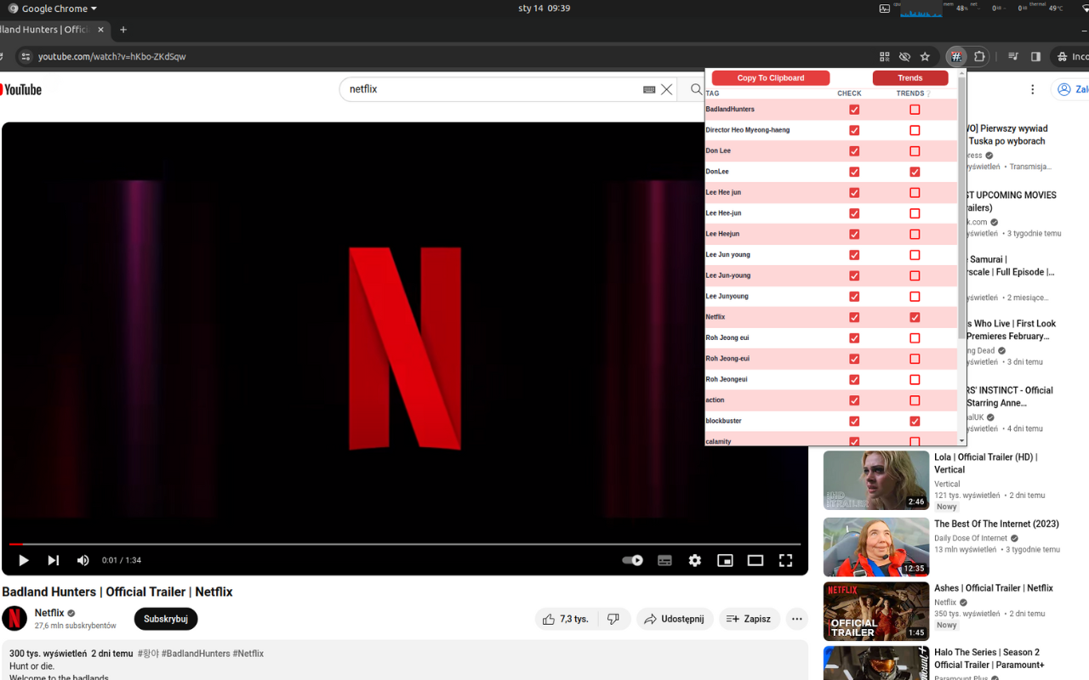The height and width of the screenshot is (680, 1089).
Task: Disable Trends checkbox for Netflix tag
Action: (915, 317)
